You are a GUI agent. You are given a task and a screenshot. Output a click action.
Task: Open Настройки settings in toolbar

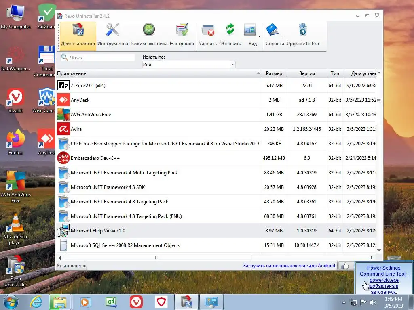(x=182, y=36)
